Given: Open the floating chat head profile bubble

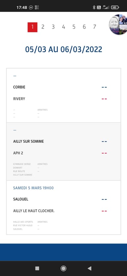Looking at the screenshot, I should [118, 24].
